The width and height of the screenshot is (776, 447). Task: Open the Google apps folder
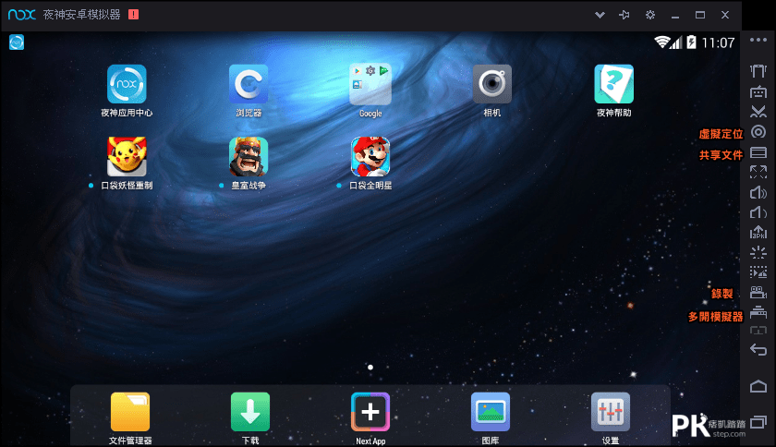[370, 84]
